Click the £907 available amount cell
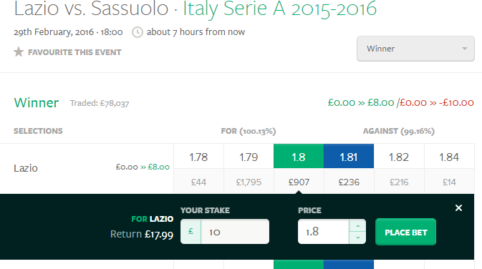482x269 pixels. point(299,182)
